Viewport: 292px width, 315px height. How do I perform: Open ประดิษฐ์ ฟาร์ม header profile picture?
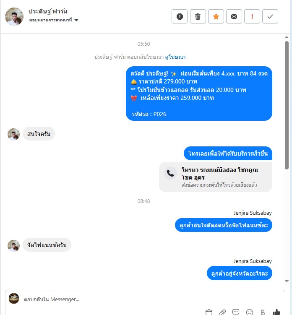(x=14, y=16)
